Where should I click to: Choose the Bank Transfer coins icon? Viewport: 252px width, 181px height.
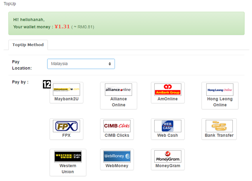[x=219, y=126]
